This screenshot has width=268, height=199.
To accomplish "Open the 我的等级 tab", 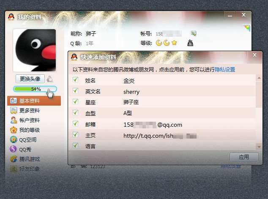I will pyautogui.click(x=34, y=130).
